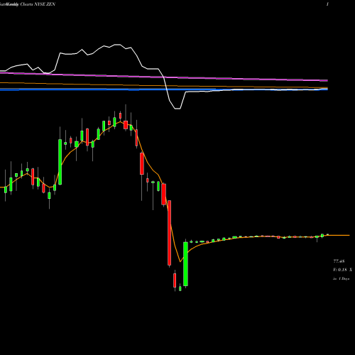This screenshot has width=355, height=355.
Task: Click the '77.48' price value
Action: coord(339,261)
